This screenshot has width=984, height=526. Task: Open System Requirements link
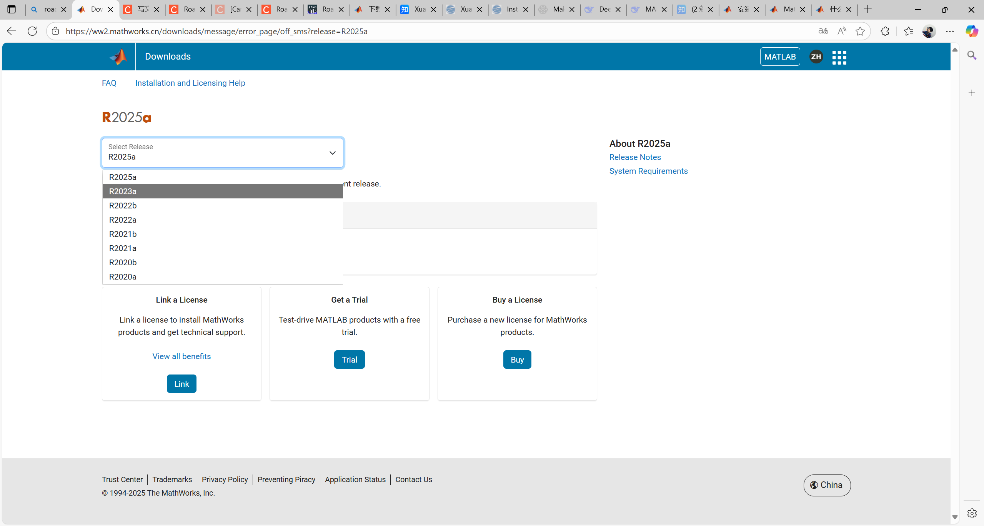[x=648, y=171]
